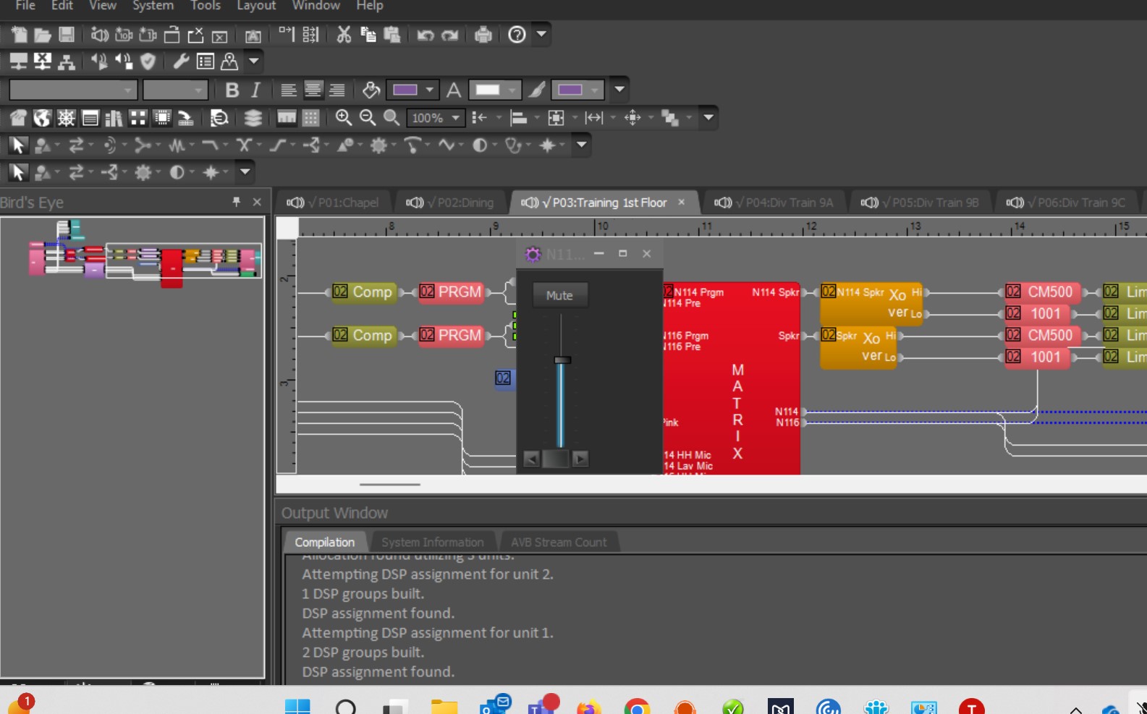Image resolution: width=1147 pixels, height=714 pixels.
Task: Click the Save floppy disk icon
Action: pyautogui.click(x=67, y=35)
